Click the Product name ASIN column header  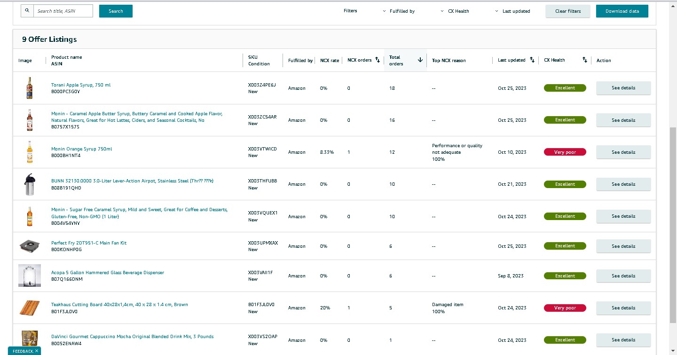tap(66, 60)
